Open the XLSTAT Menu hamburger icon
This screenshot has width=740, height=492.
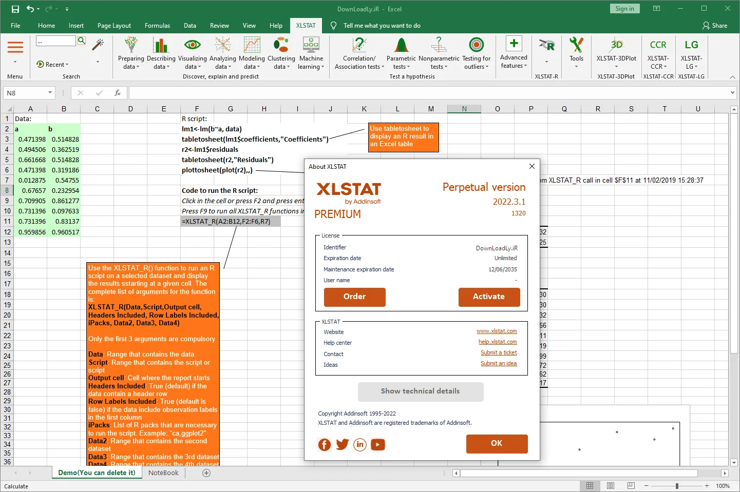click(15, 47)
